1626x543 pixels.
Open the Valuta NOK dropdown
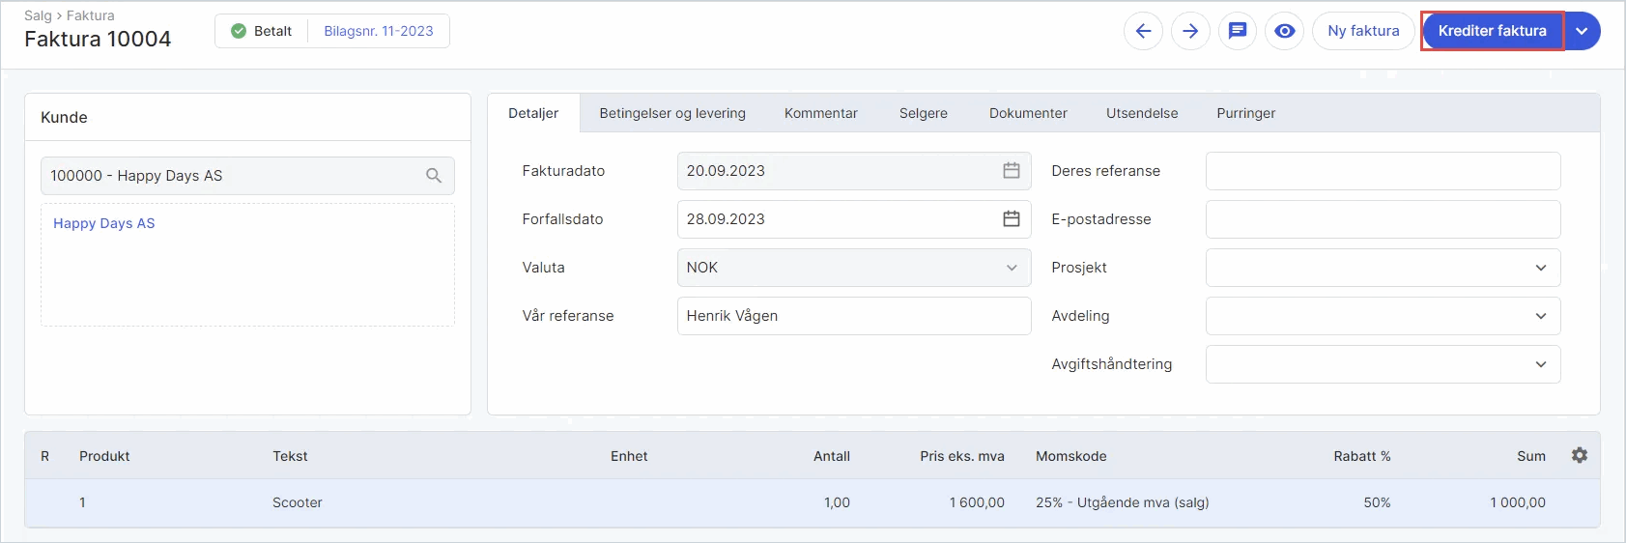[854, 268]
